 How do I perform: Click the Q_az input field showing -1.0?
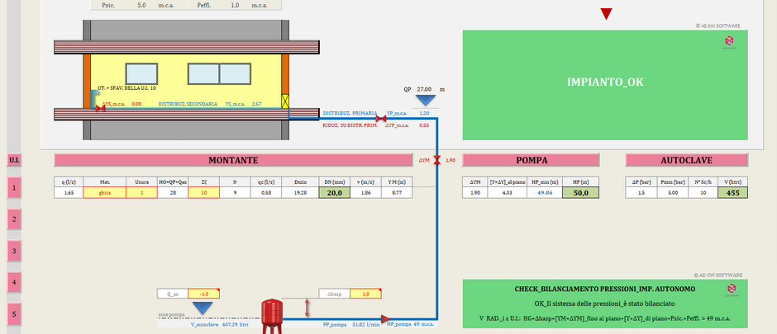click(203, 294)
